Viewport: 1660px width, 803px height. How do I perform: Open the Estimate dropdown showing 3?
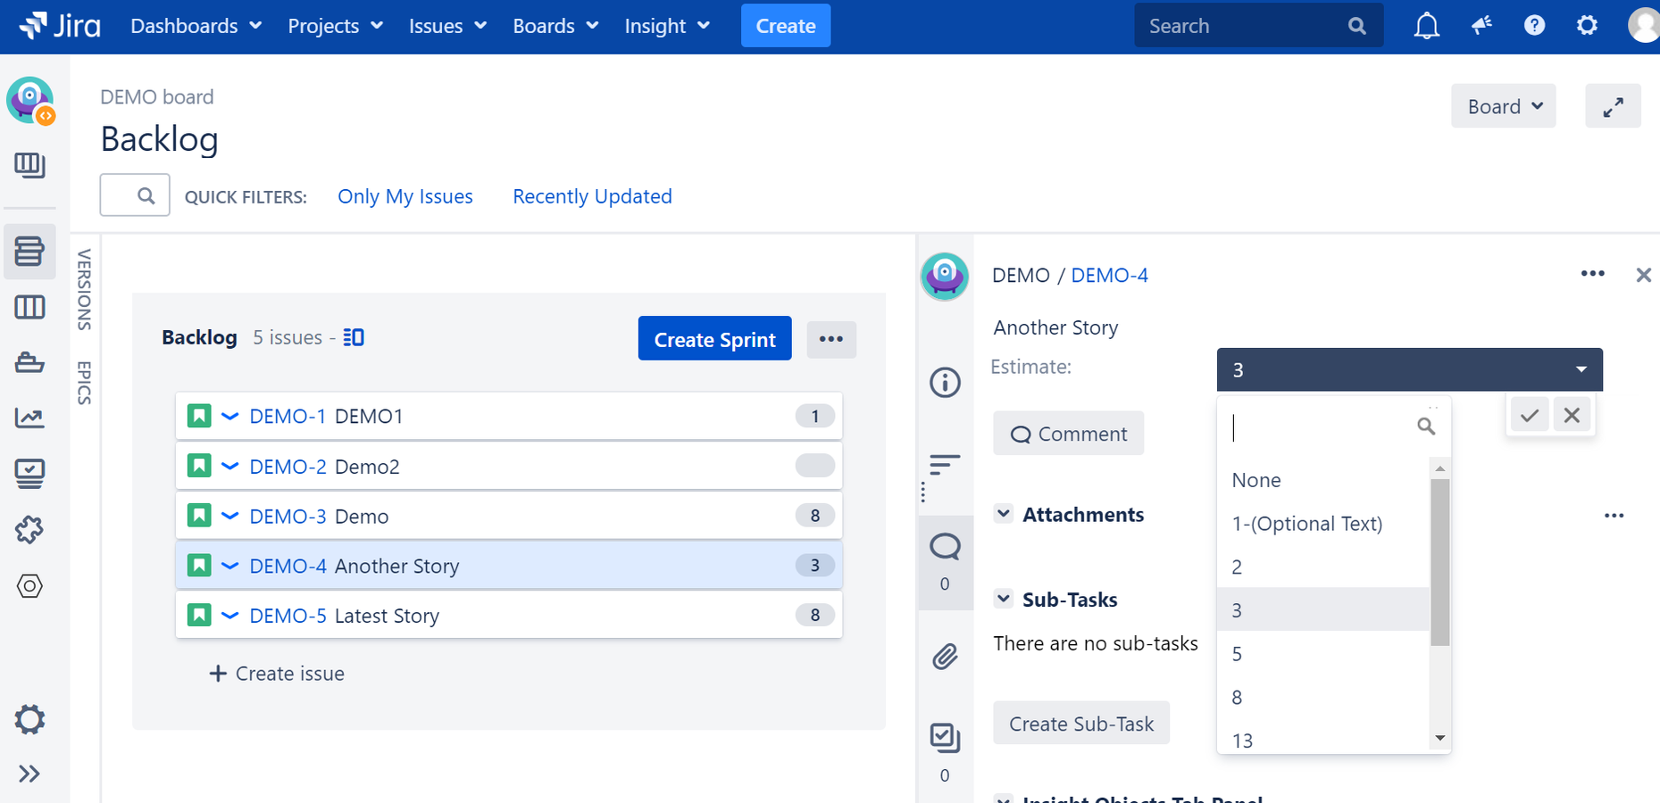pos(1409,369)
